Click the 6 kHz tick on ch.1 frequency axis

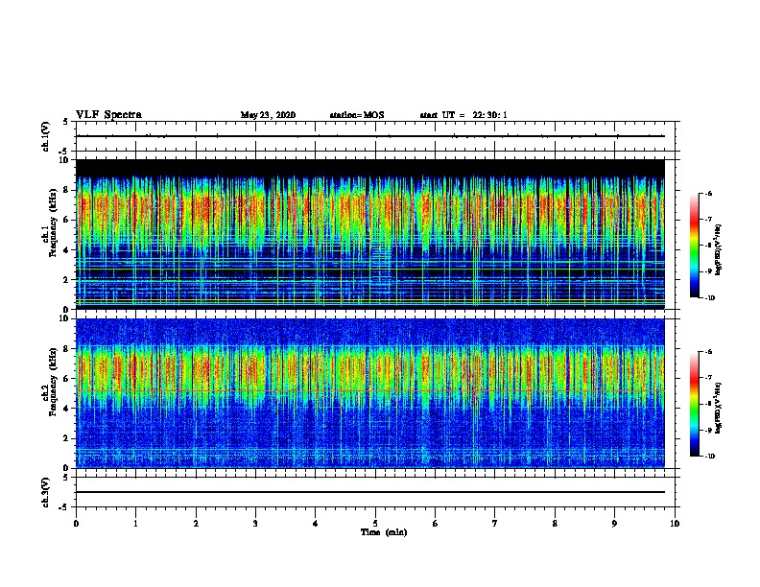pyautogui.click(x=66, y=221)
